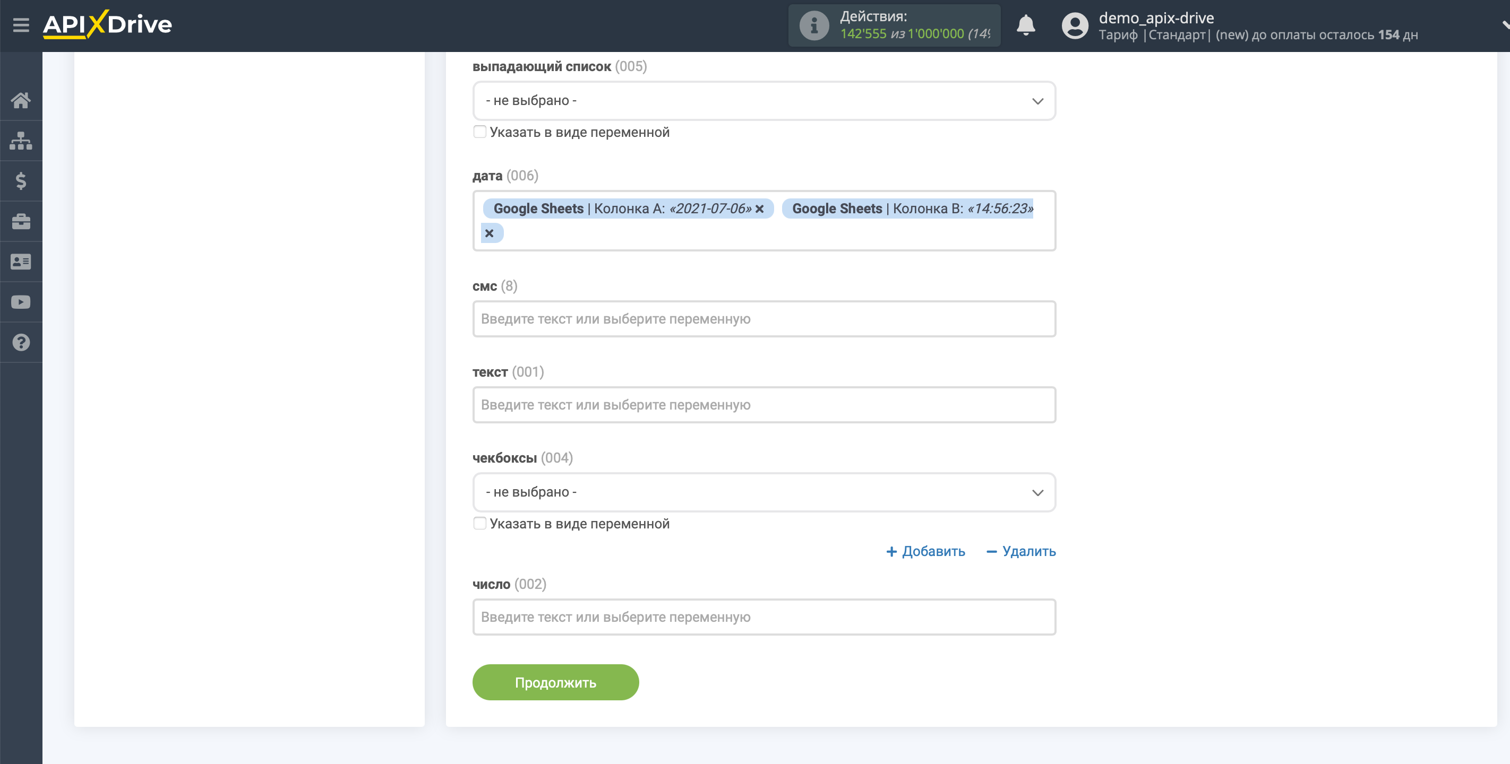This screenshot has height=764, width=1510.
Task: Click the число 002 input field
Action: coord(764,617)
